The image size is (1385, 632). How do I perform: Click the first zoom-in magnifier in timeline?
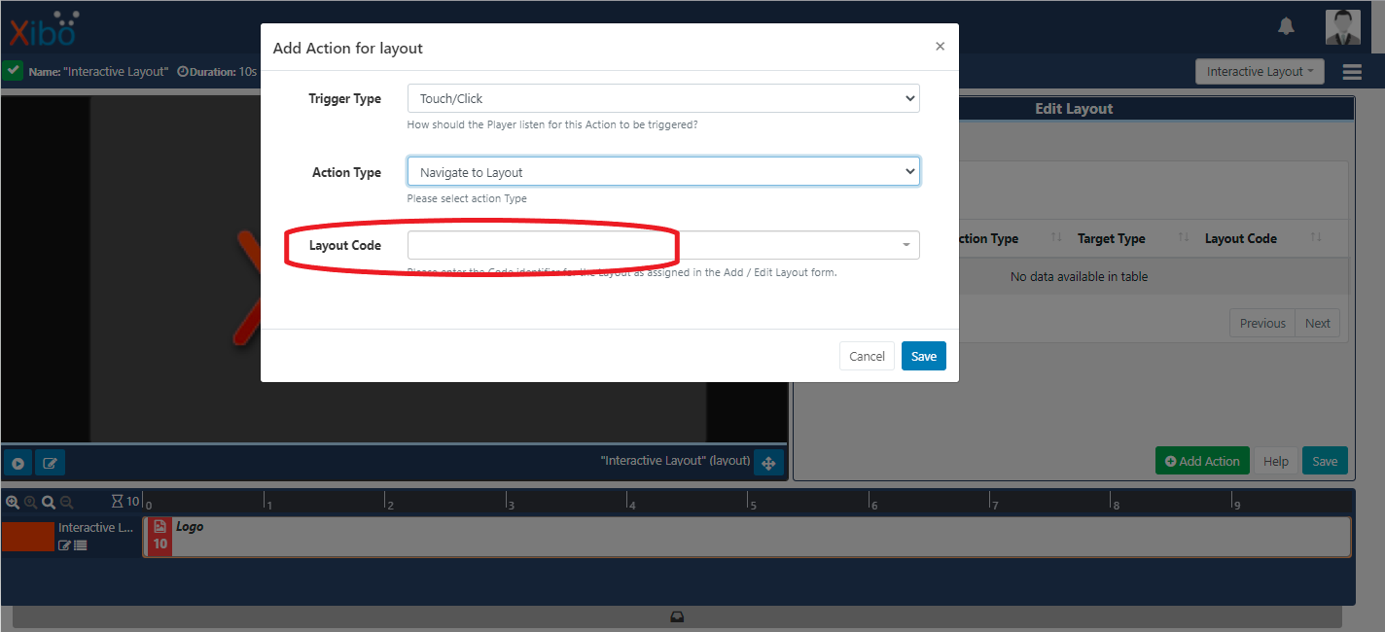pyautogui.click(x=13, y=502)
